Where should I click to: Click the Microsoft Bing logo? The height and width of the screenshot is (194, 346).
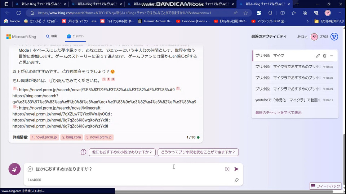pos(21,37)
